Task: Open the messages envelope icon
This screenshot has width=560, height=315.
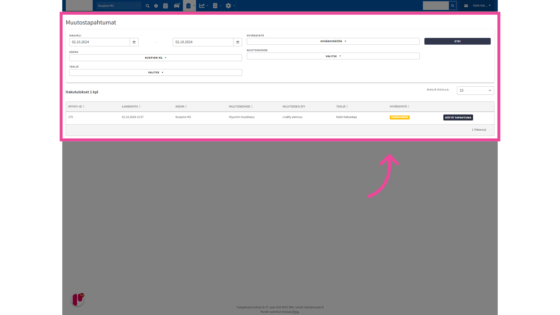Action: (466, 6)
